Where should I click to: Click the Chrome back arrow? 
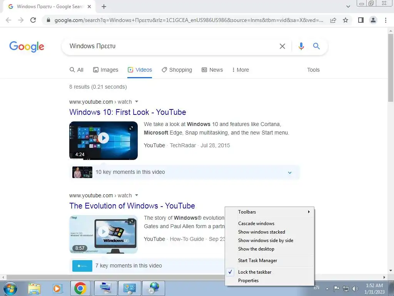8,20
